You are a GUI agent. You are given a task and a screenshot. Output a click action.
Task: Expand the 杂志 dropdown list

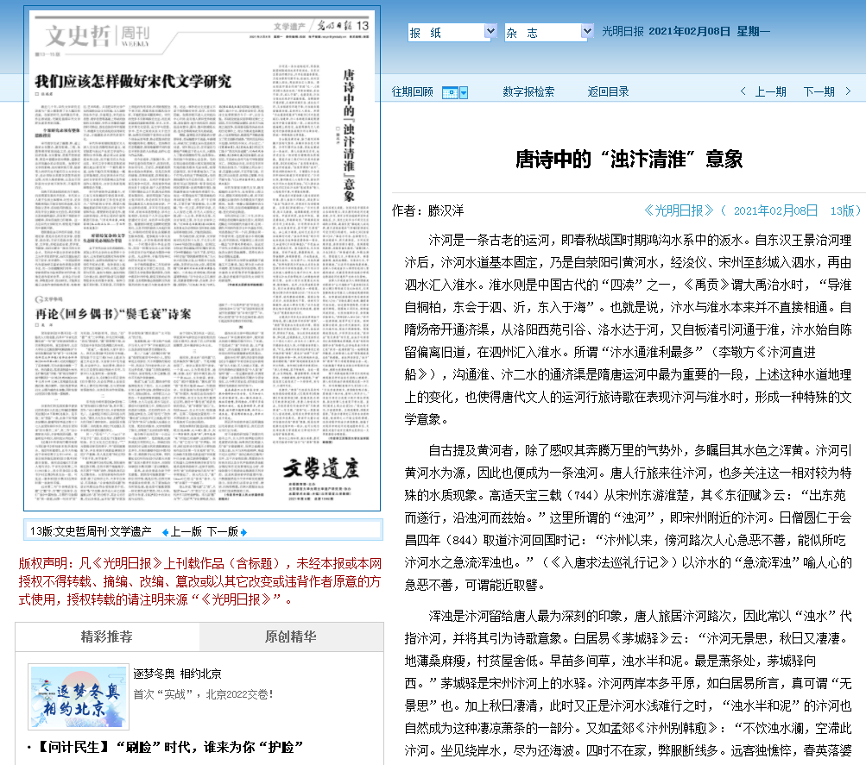click(x=585, y=33)
